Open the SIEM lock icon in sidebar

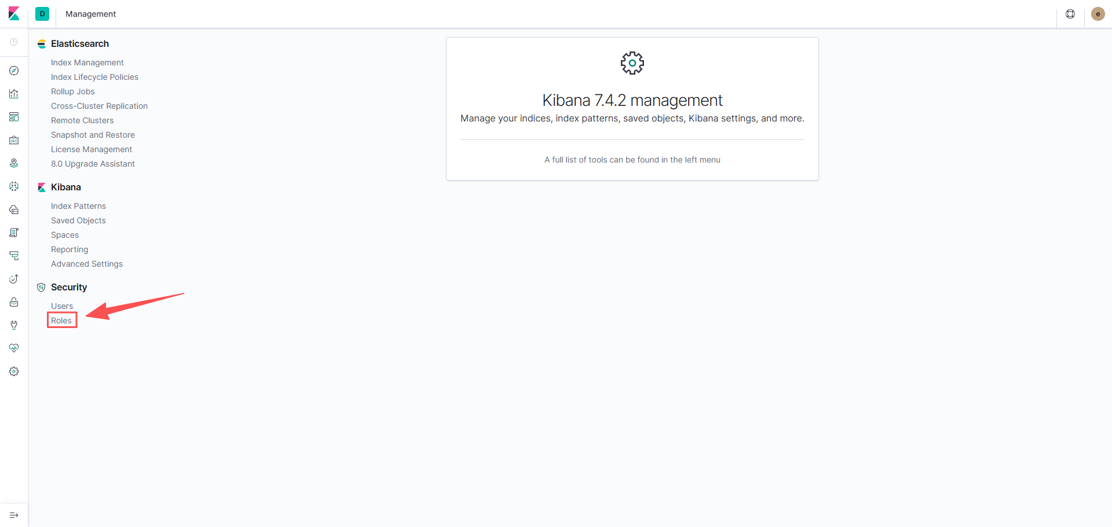pyautogui.click(x=14, y=302)
